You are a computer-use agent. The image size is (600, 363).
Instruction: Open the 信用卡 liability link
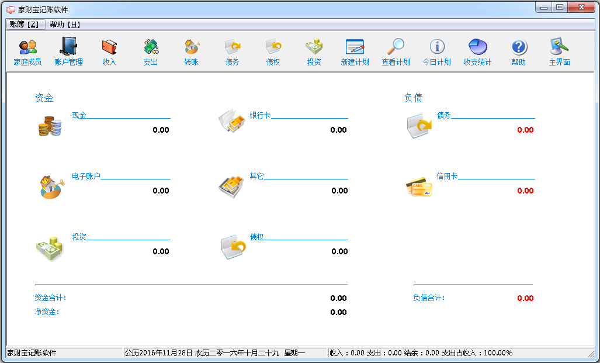[447, 176]
